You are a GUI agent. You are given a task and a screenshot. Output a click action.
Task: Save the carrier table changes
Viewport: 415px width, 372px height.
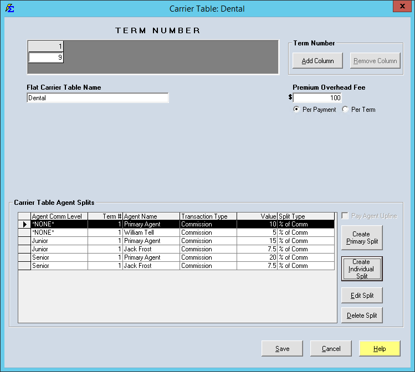283,349
